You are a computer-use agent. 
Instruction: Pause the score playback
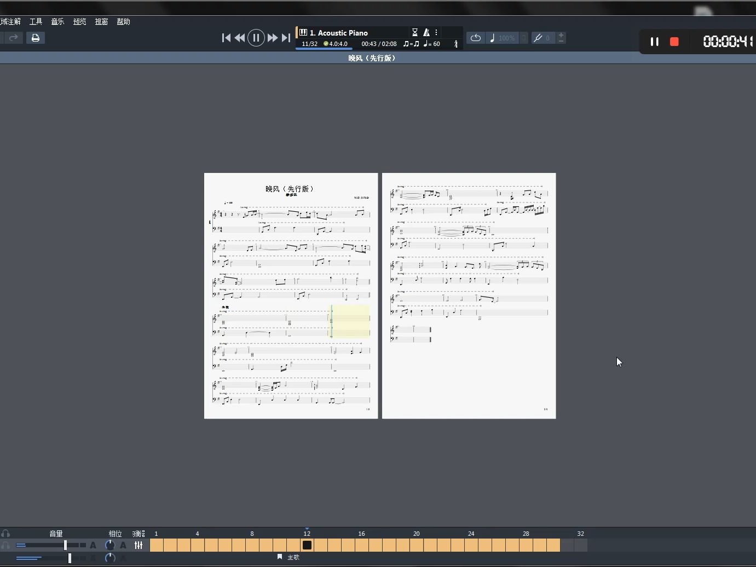point(256,38)
